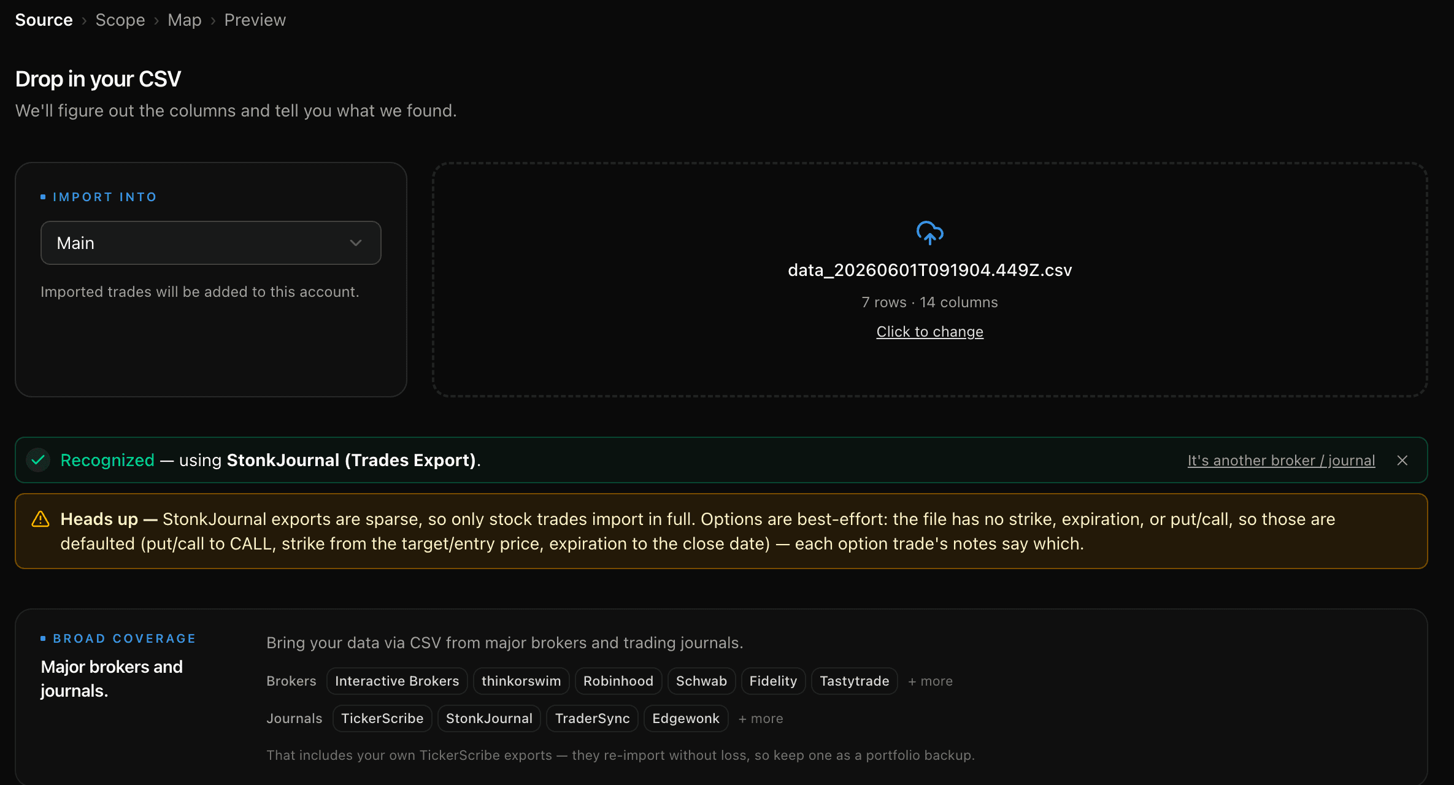Click 'Bring your data via CSV' sentence
This screenshot has height=785, width=1454.
pyautogui.click(x=505, y=643)
